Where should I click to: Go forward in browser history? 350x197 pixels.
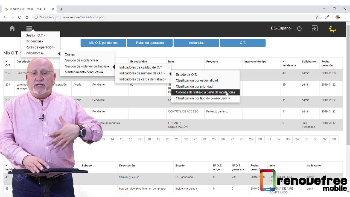[12, 17]
